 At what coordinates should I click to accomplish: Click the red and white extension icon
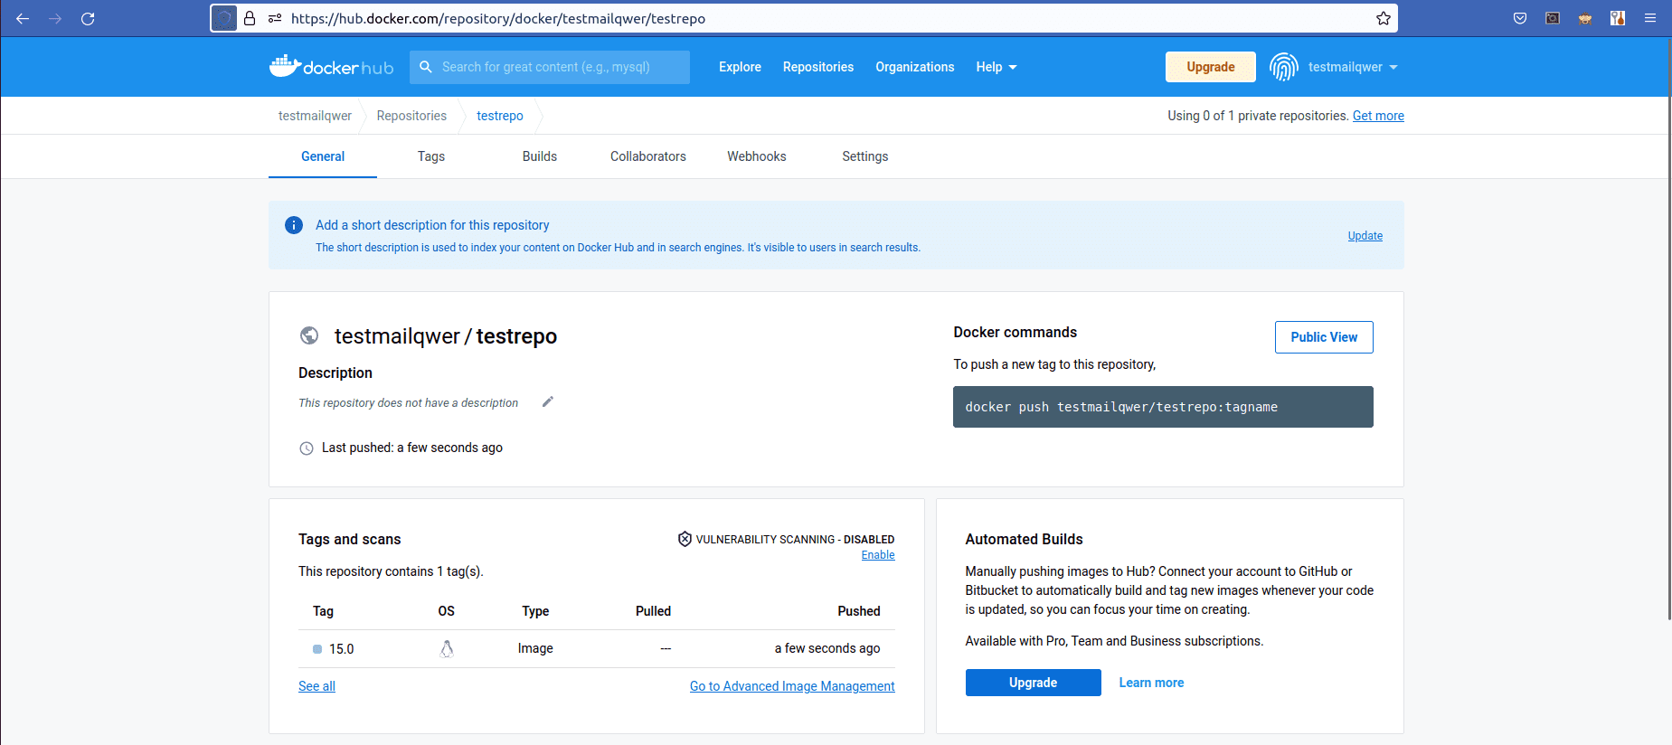(1618, 18)
